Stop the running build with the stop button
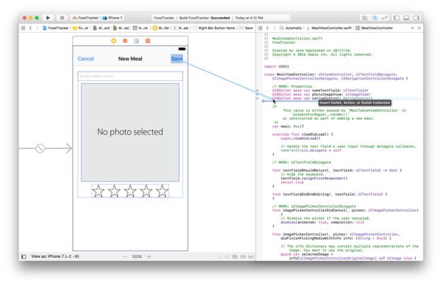 [62, 18]
